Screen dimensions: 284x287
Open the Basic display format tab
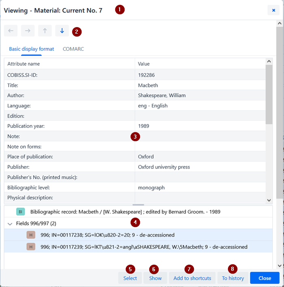coord(31,49)
